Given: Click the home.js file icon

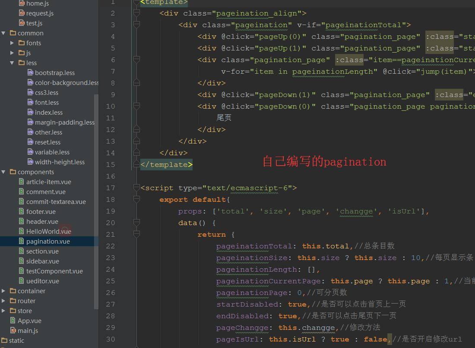Looking at the screenshot, I should tap(22, 3).
